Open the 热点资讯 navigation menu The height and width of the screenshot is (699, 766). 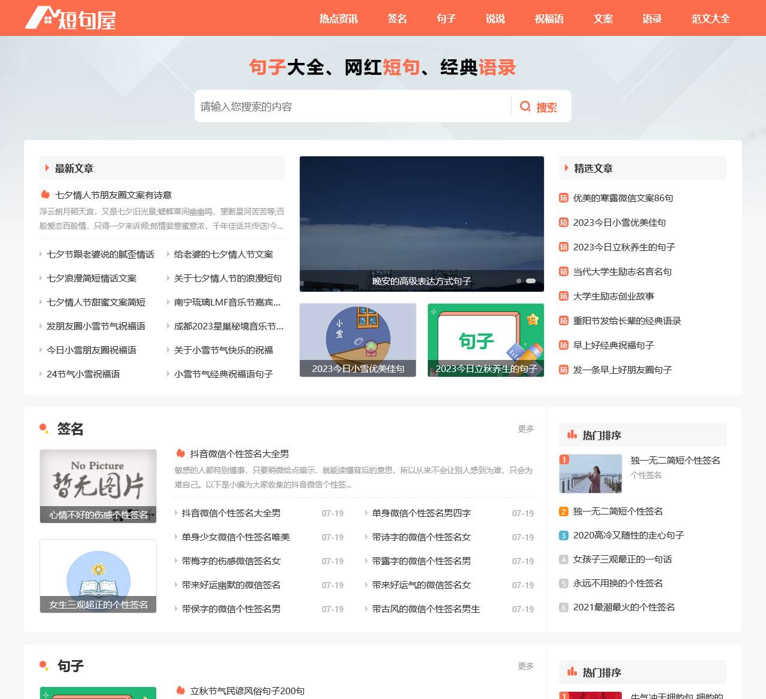338,19
